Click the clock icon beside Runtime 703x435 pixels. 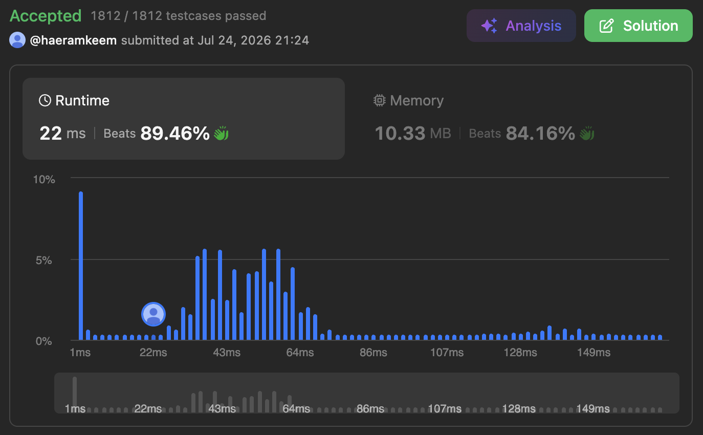pos(45,100)
